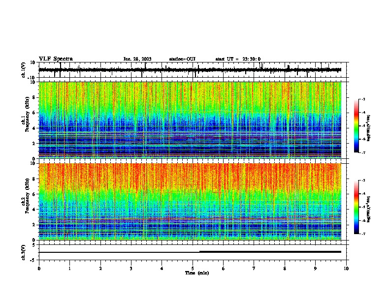Screen dimensions: 390x301
Task: Select the "Jan. 28, 2023" date text
Action: point(137,59)
